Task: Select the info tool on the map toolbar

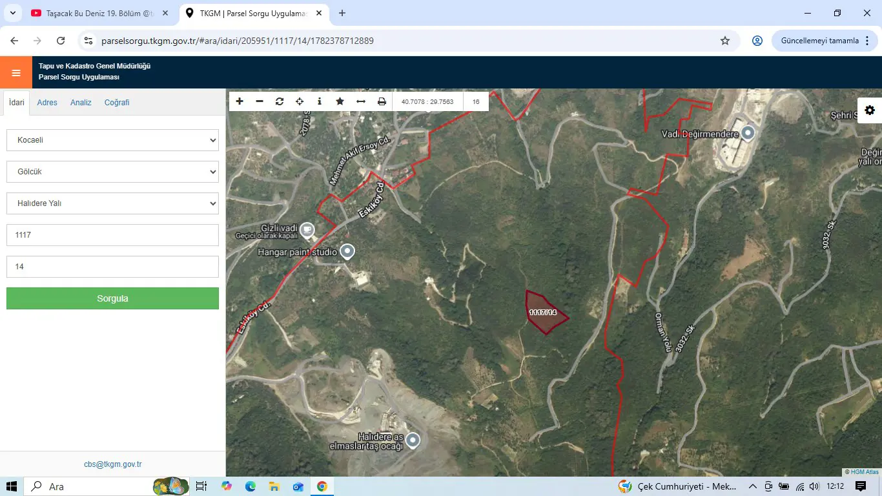Action: pos(320,101)
